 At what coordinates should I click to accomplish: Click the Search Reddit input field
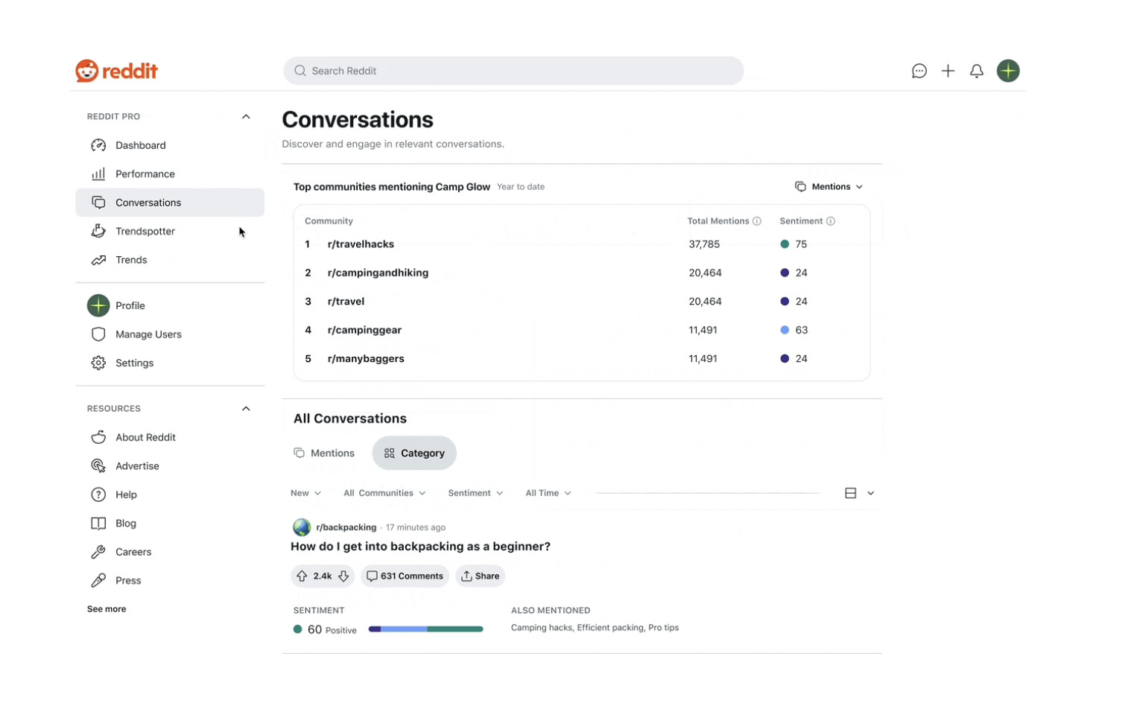click(513, 71)
